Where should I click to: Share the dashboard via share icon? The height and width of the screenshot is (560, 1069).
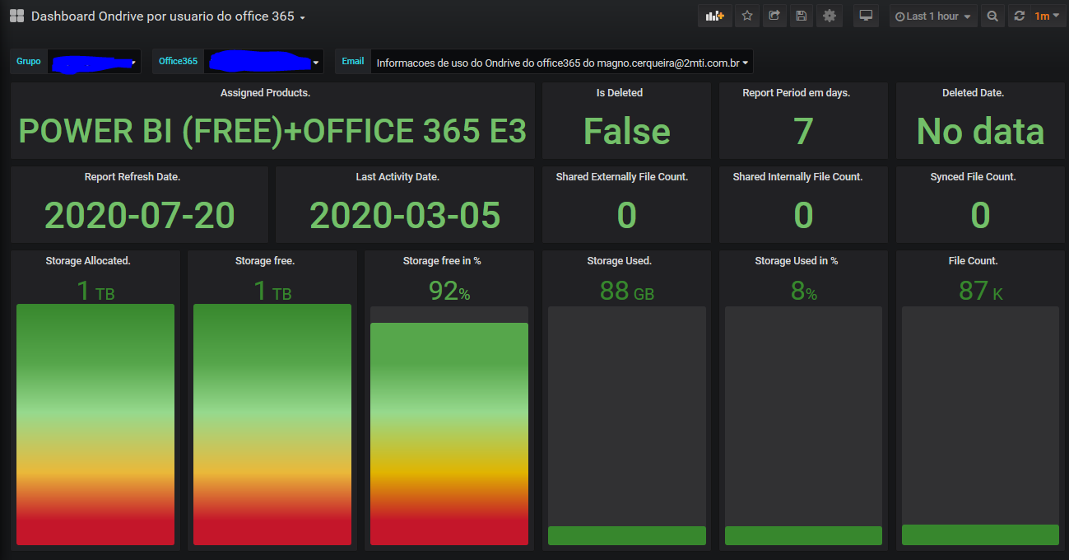[x=774, y=16]
